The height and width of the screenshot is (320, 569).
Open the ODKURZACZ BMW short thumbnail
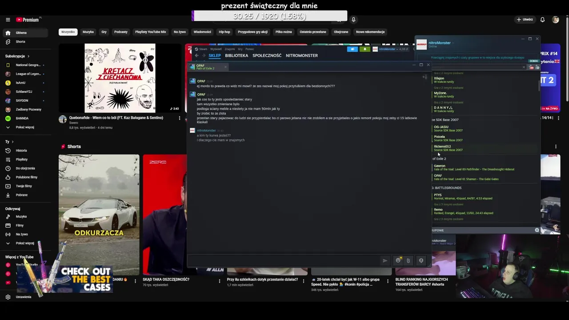99,215
